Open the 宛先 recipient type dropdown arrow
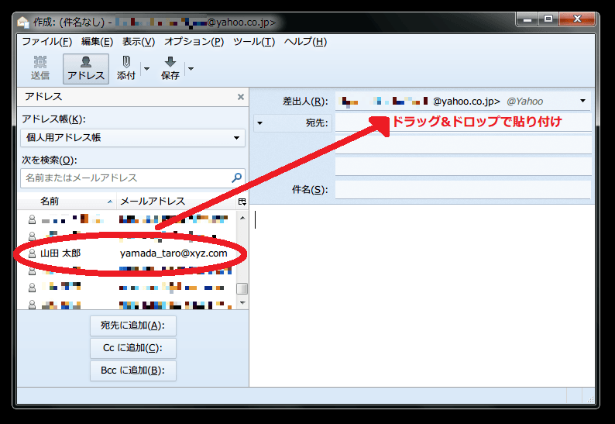This screenshot has height=424, width=615. coord(260,122)
